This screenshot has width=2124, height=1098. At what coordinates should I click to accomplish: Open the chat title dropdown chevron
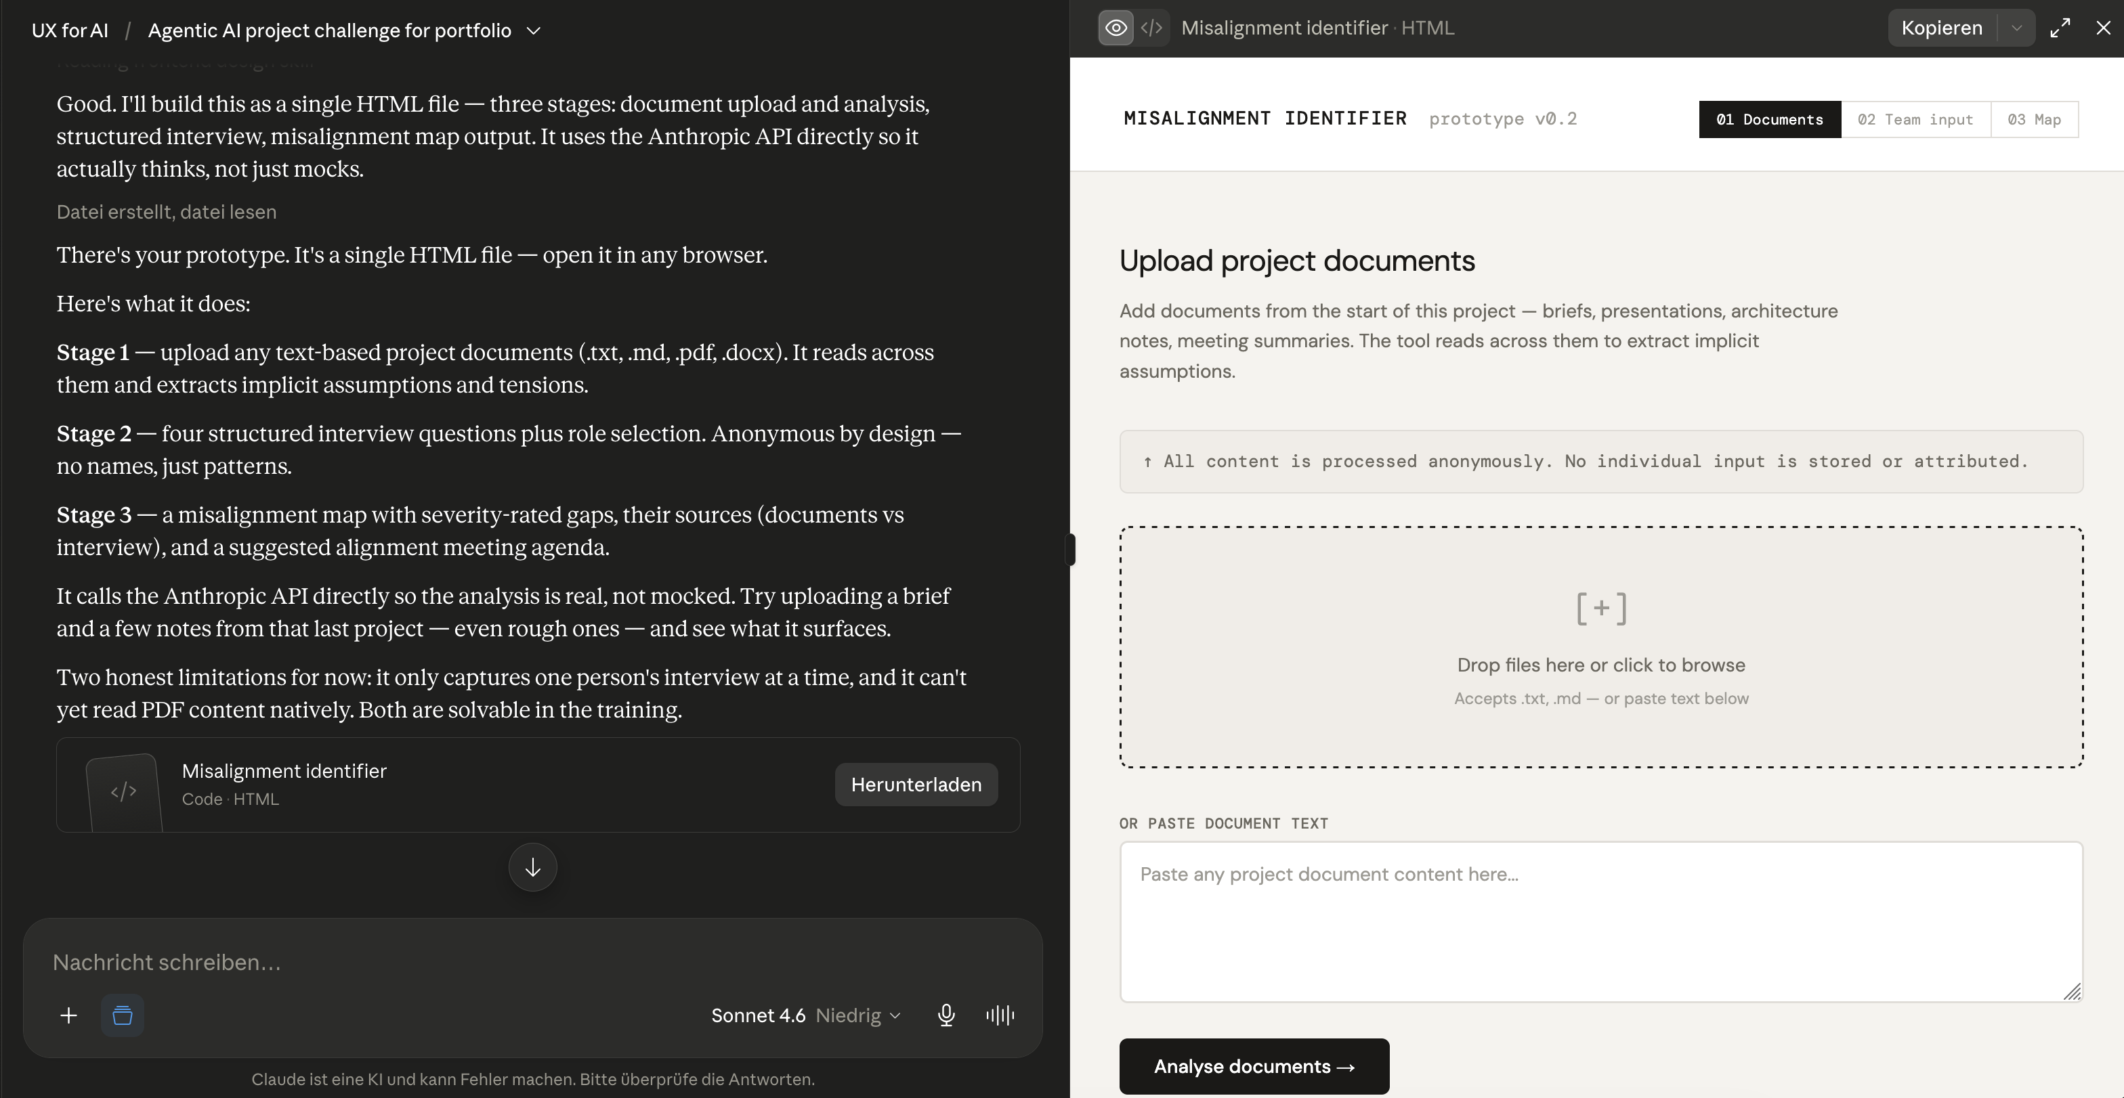(x=534, y=31)
